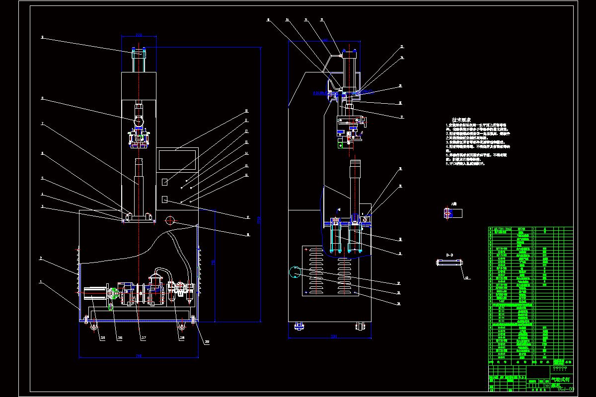Click the ????? placeholder text in title block

(x=560, y=370)
